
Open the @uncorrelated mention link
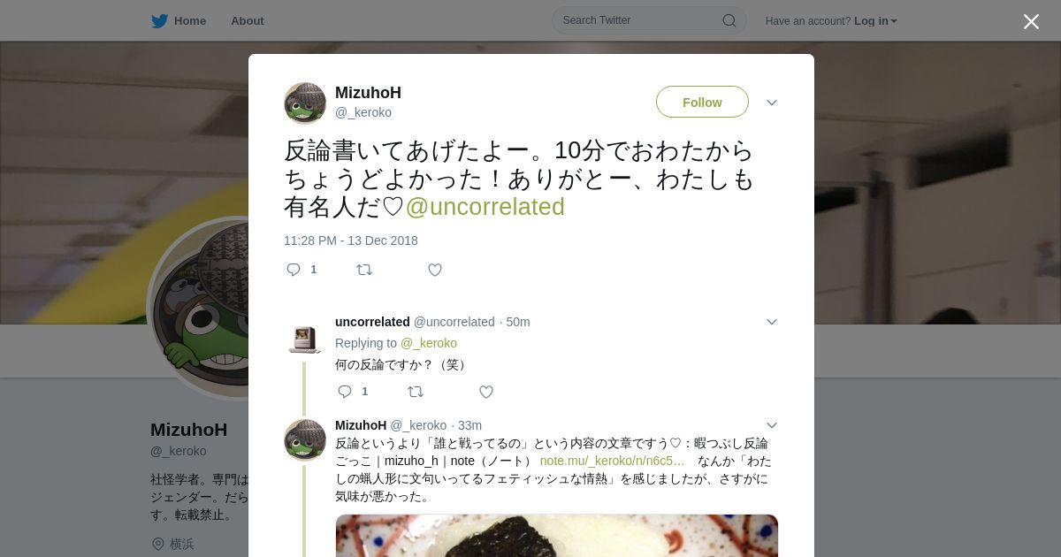pyautogui.click(x=485, y=207)
